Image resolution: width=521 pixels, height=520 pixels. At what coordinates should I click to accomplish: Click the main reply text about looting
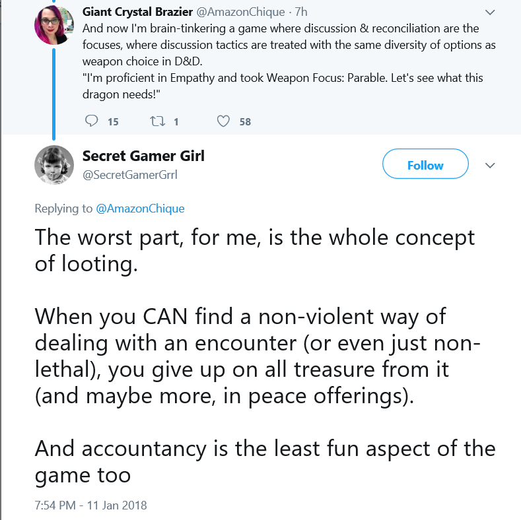tap(265, 356)
